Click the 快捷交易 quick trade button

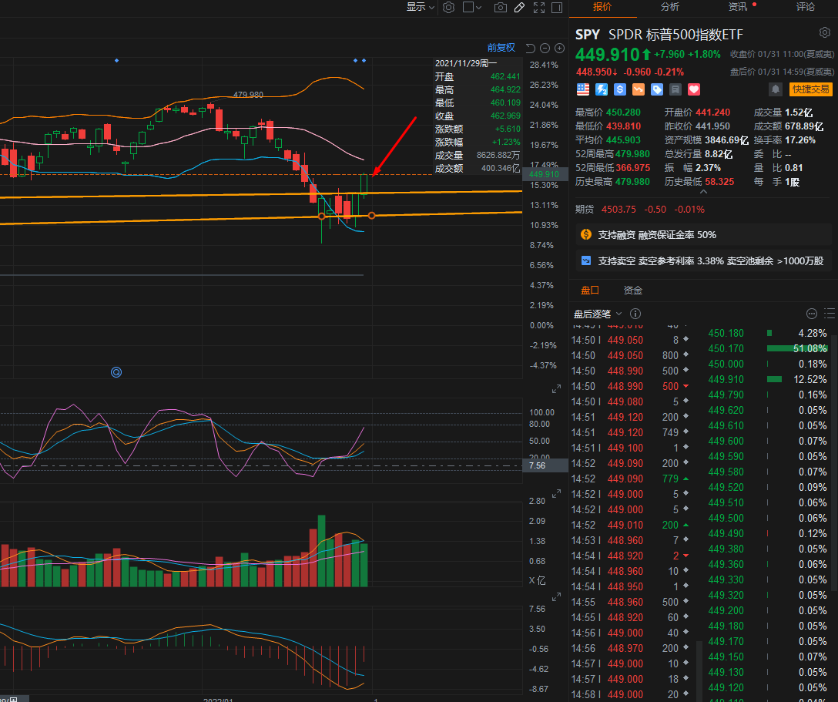click(x=811, y=89)
